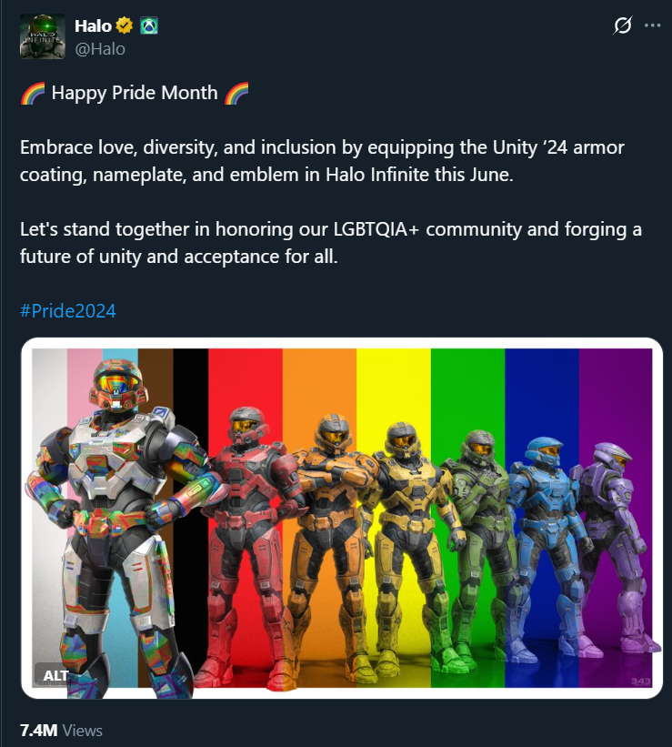Open the three-dot more options menu
This screenshot has height=747, width=672.
coord(653,25)
